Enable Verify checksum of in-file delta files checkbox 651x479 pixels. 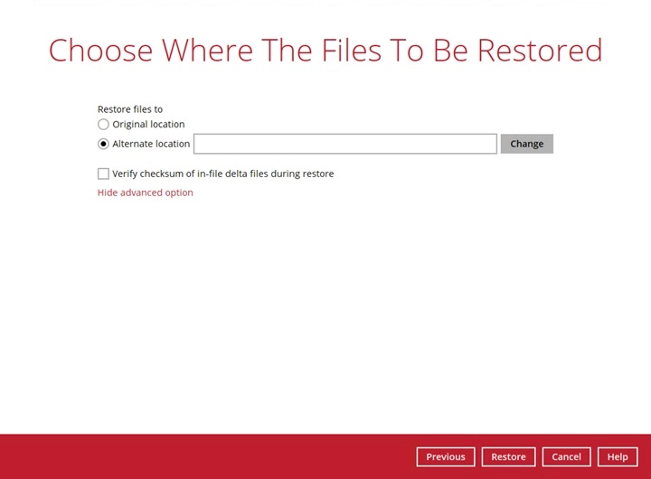click(103, 174)
